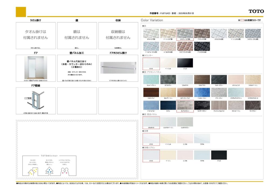Pick the dark navy セイラン accent panel swatch
The image size is (276, 191).
click(x=168, y=105)
